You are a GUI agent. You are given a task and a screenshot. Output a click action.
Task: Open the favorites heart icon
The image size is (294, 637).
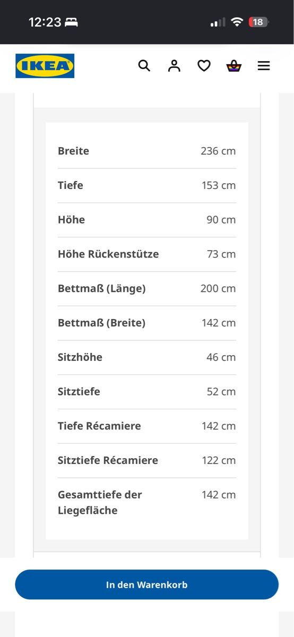coord(204,66)
